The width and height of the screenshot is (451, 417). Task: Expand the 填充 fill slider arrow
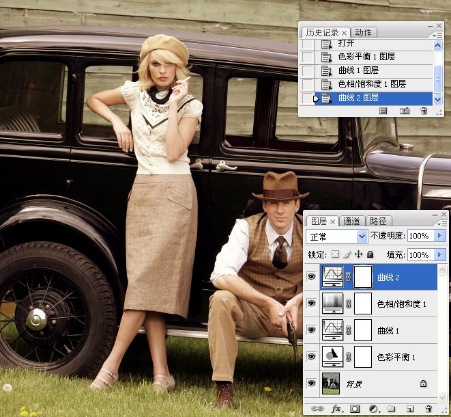click(x=440, y=254)
